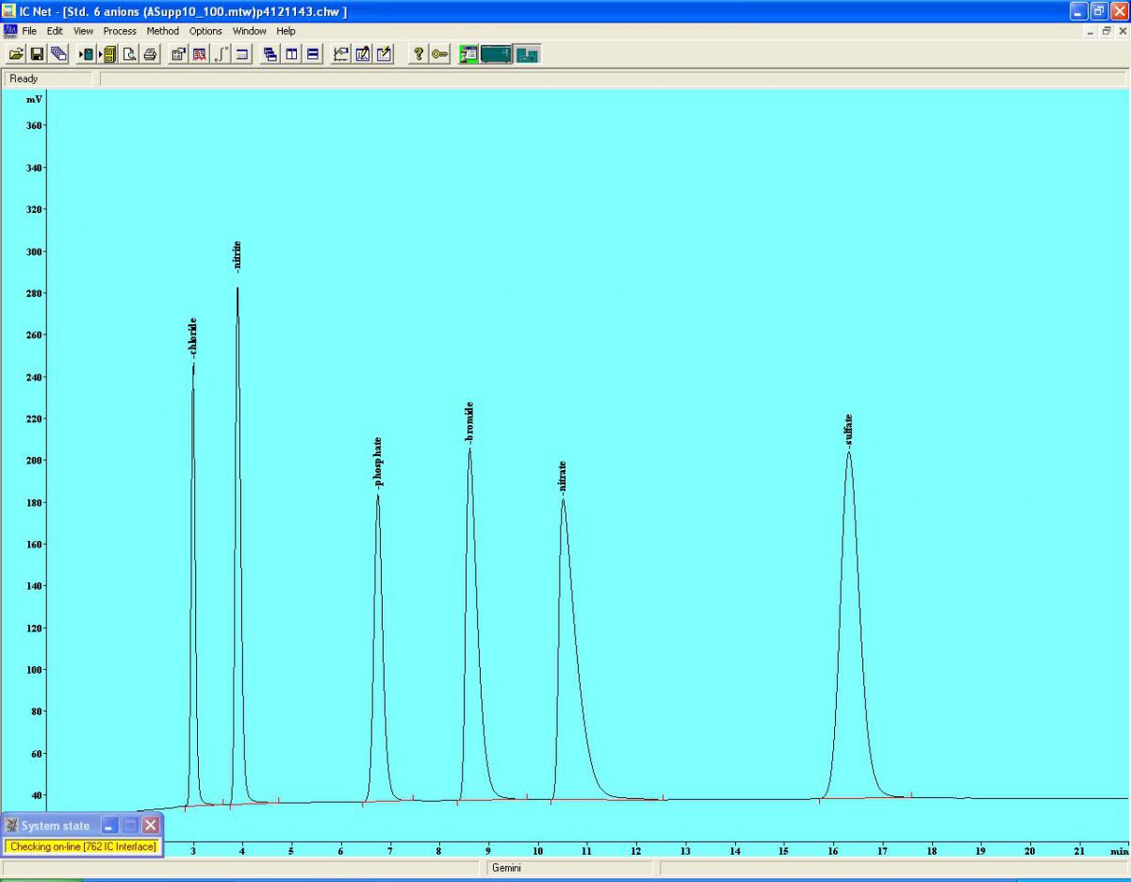Open the View menu

(x=84, y=31)
